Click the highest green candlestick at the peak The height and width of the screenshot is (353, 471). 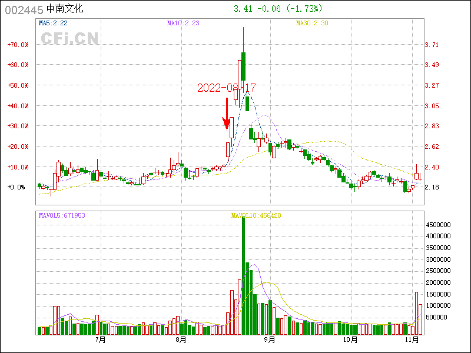pos(243,66)
